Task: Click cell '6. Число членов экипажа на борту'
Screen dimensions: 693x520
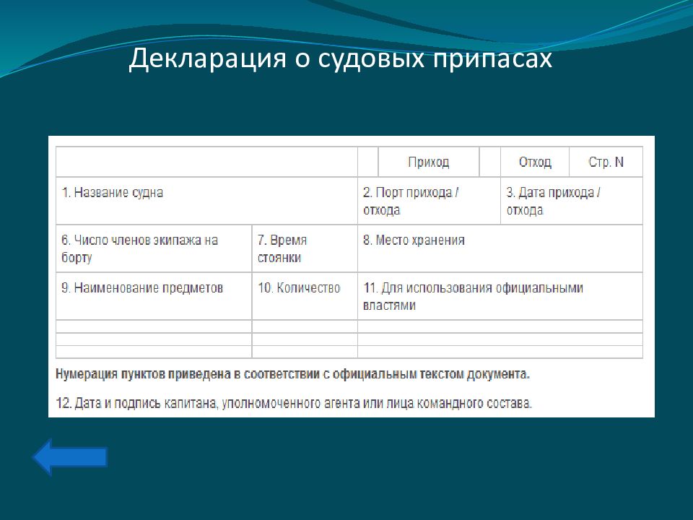Action: [154, 248]
